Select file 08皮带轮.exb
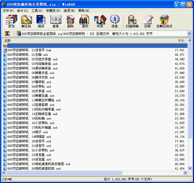194x183 pixels. click(x=29, y=87)
